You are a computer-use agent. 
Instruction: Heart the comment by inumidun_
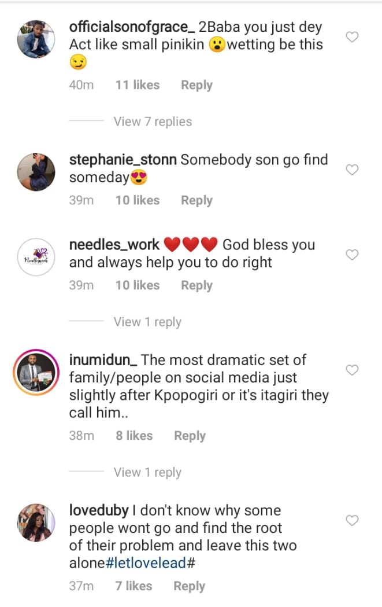(352, 370)
